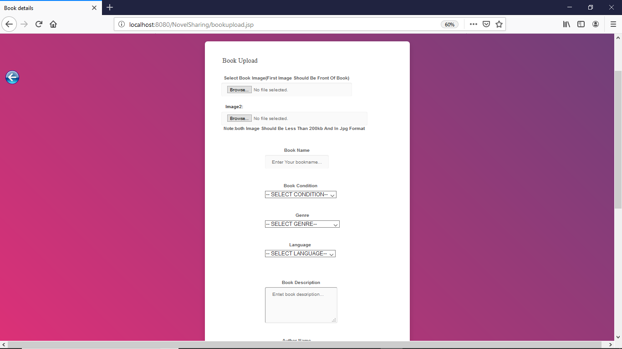Click the 'Language' label
Viewport: 622px width, 349px height.
coord(300,245)
